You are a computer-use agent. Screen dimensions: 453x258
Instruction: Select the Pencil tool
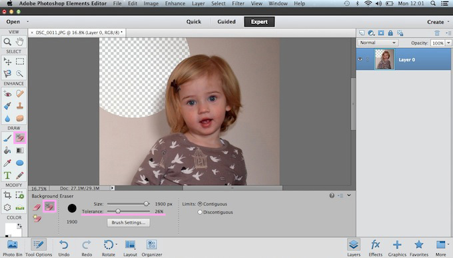19,175
